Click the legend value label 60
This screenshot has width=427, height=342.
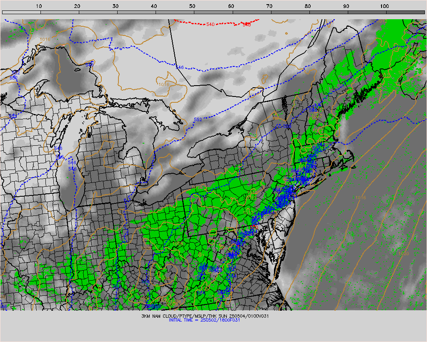(231, 6)
